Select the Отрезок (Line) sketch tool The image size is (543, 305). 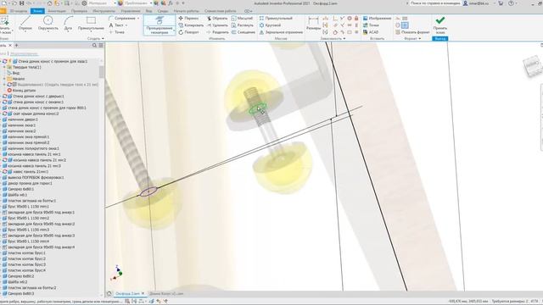point(25,24)
